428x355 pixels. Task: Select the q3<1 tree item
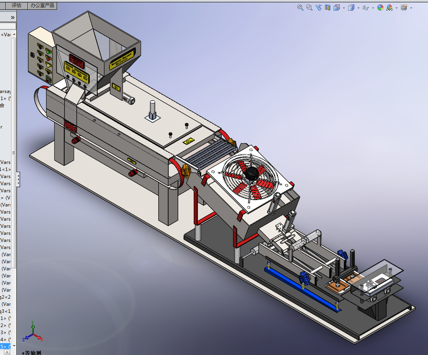5,311
